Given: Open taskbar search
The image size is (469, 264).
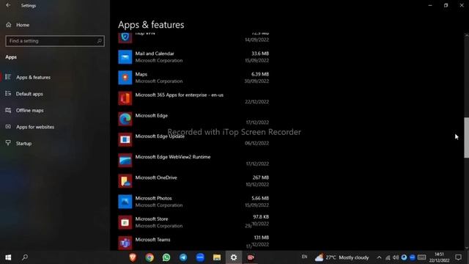Looking at the screenshot, I should click(25, 257).
